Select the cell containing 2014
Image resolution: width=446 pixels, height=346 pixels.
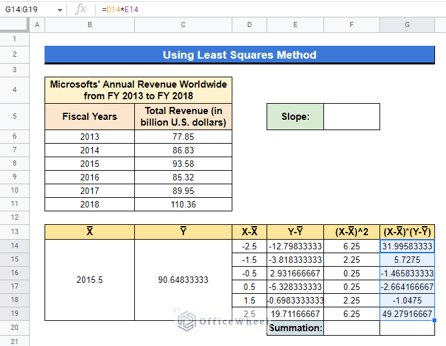pos(90,150)
